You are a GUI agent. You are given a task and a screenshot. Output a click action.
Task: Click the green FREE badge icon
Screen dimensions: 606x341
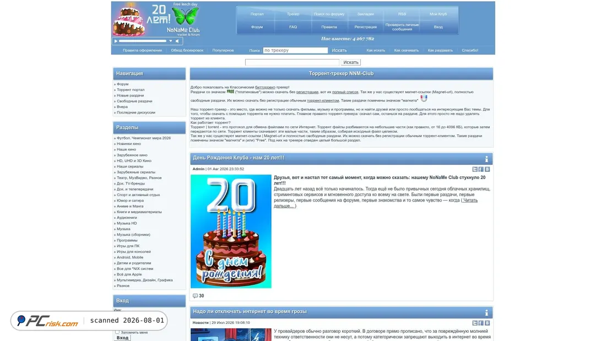230,92
